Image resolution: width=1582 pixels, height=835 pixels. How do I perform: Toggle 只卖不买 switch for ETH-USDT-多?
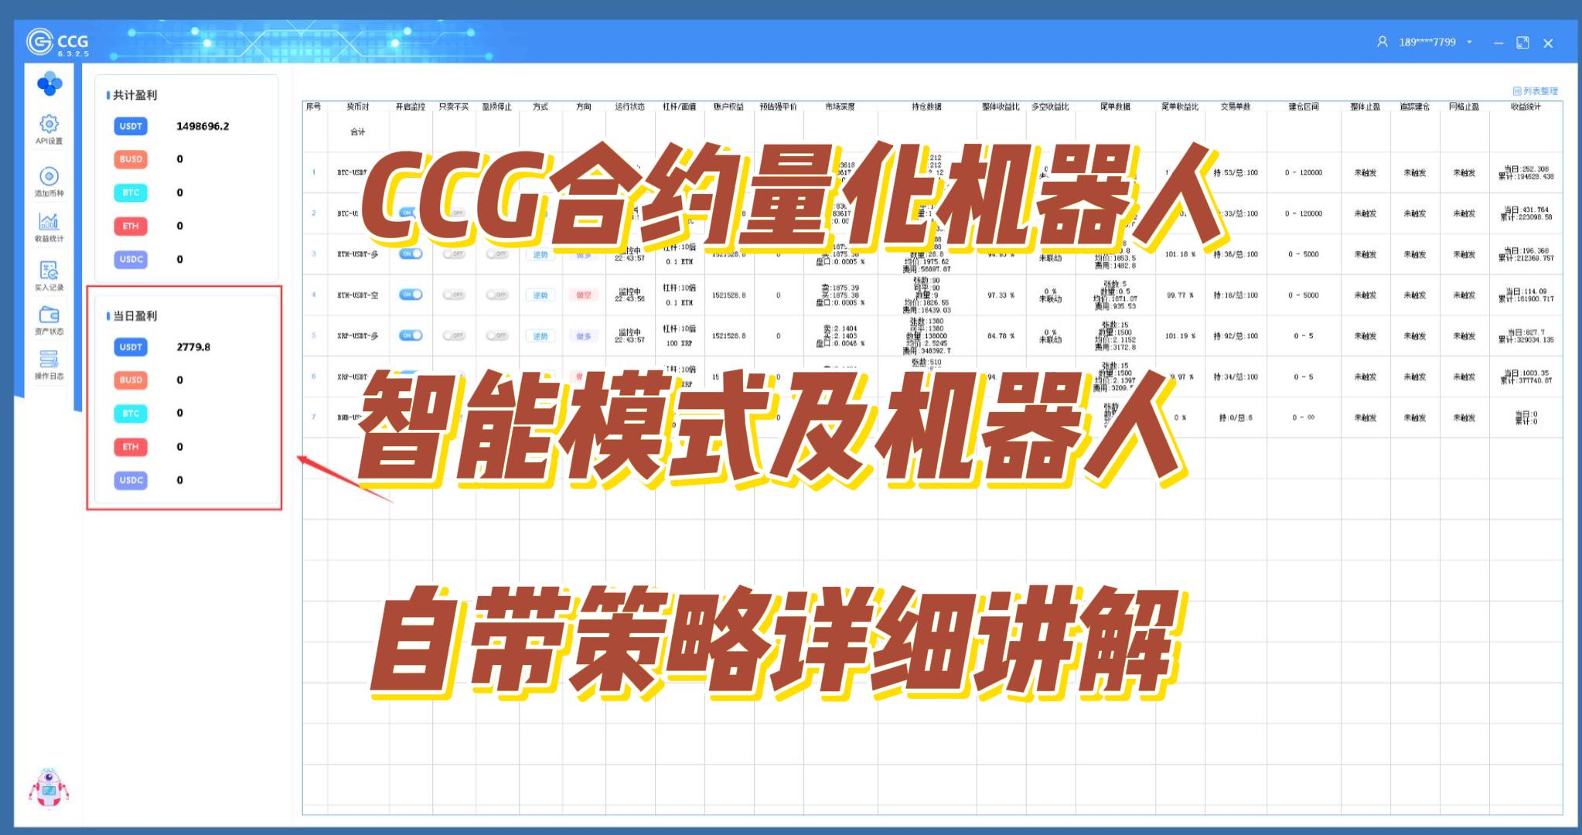454,254
